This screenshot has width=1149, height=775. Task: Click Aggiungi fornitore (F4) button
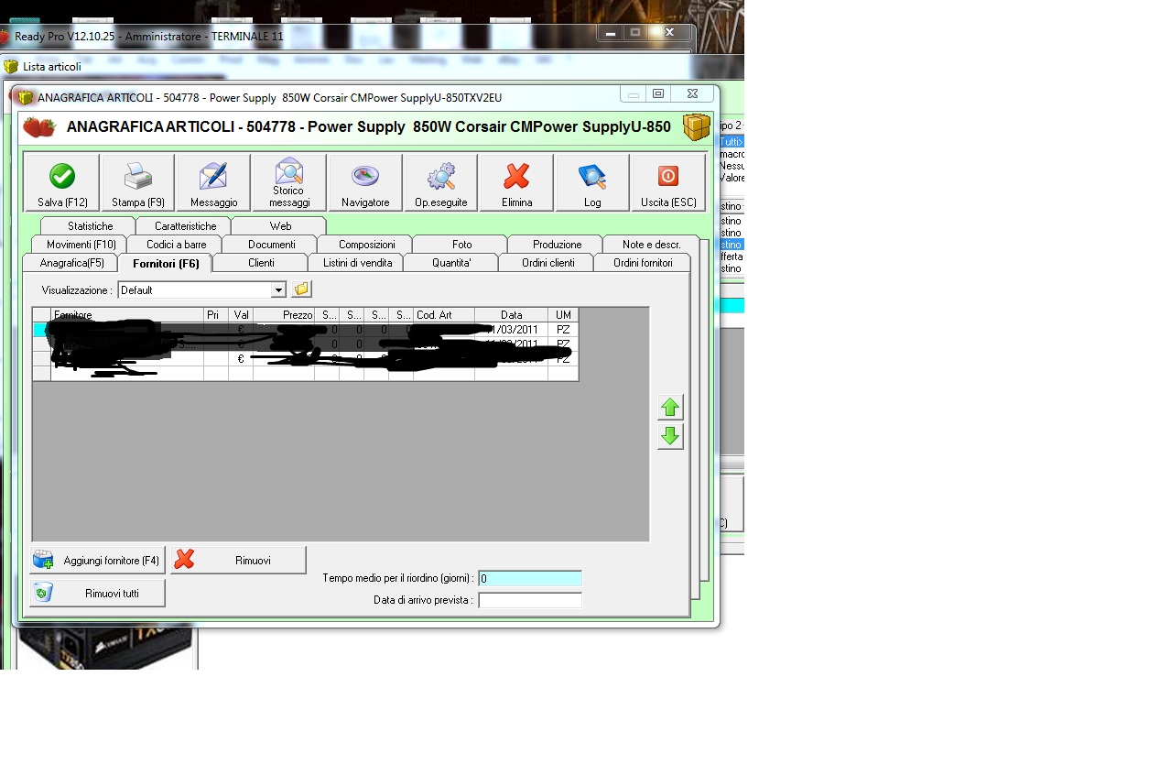pyautogui.click(x=98, y=560)
